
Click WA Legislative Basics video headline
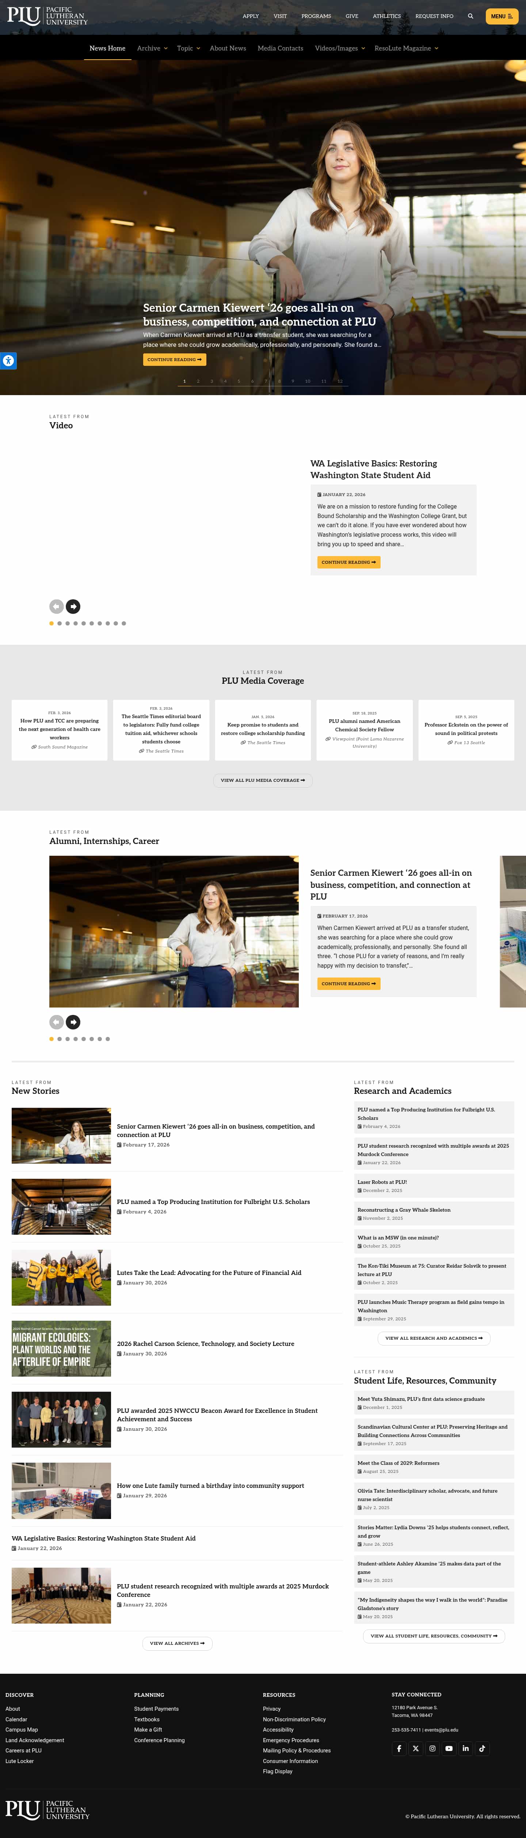click(373, 469)
